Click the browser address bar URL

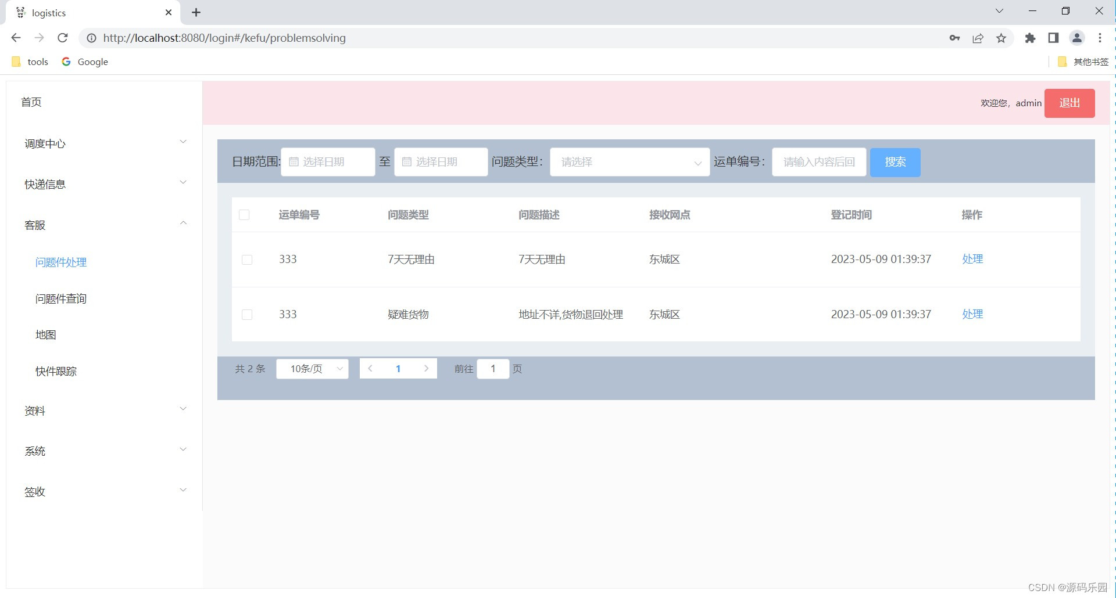click(x=224, y=38)
